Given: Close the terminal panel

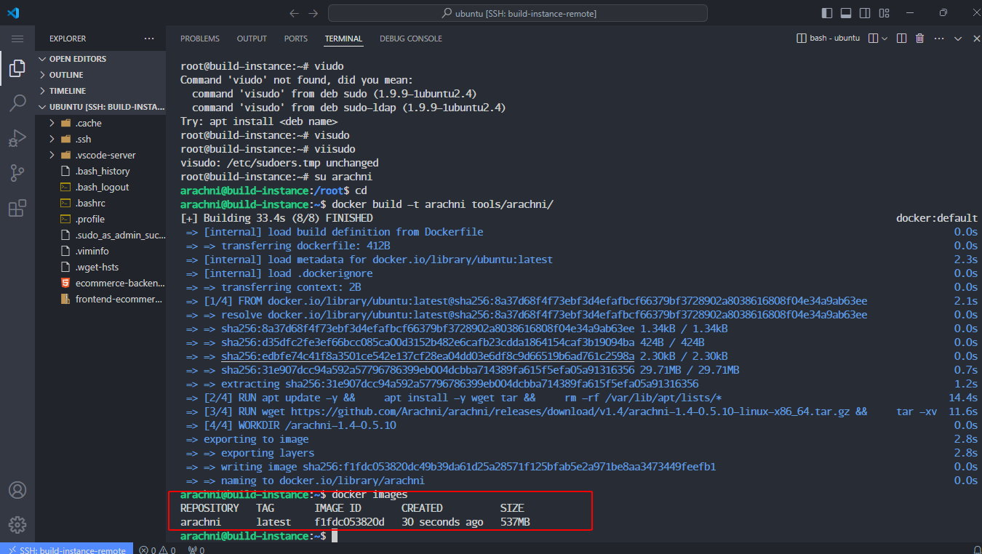Looking at the screenshot, I should click(975, 39).
